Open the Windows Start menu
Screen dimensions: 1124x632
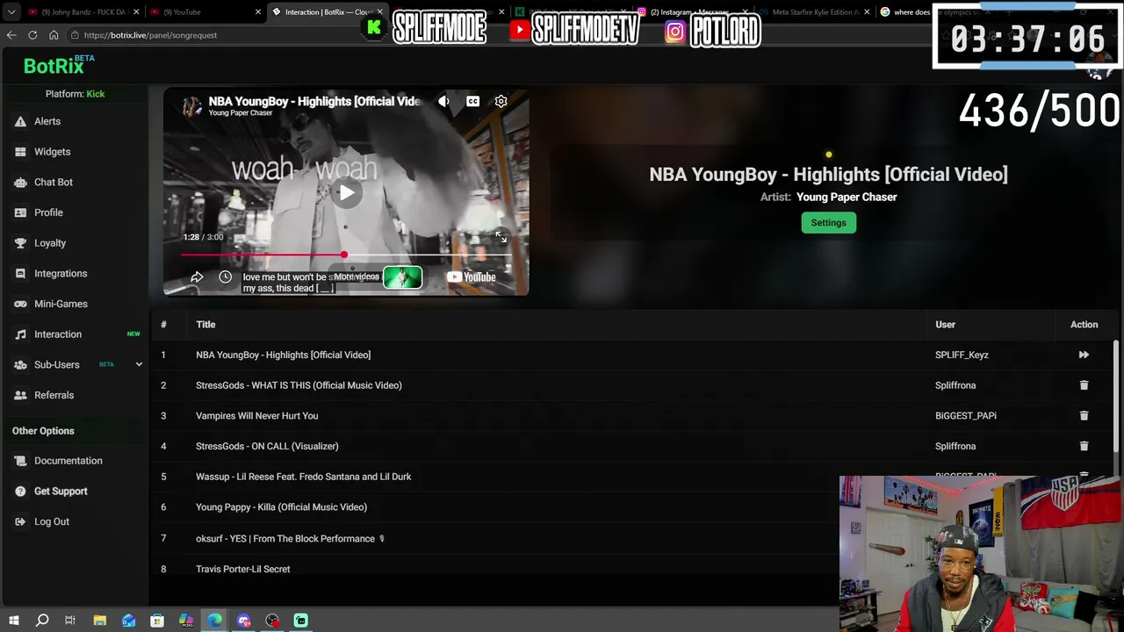coord(13,621)
